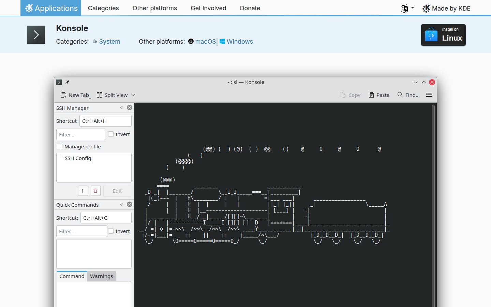491x307 pixels.
Task: Click the macOS logo icon
Action: tap(191, 41)
